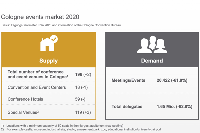Click the Cologne events market 2020 title
Screen dimensions: 200x133
coord(40,17)
